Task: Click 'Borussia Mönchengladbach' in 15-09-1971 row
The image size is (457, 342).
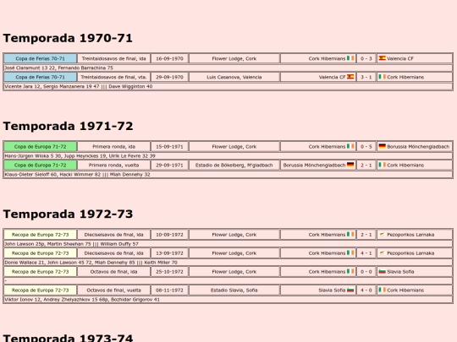Action: pos(418,147)
